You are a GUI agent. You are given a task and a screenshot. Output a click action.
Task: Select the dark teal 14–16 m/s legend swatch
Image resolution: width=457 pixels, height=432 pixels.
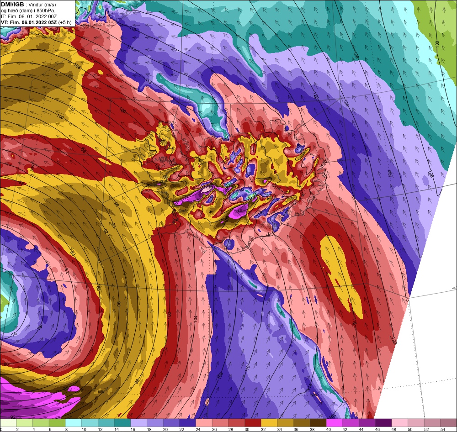tap(122, 423)
